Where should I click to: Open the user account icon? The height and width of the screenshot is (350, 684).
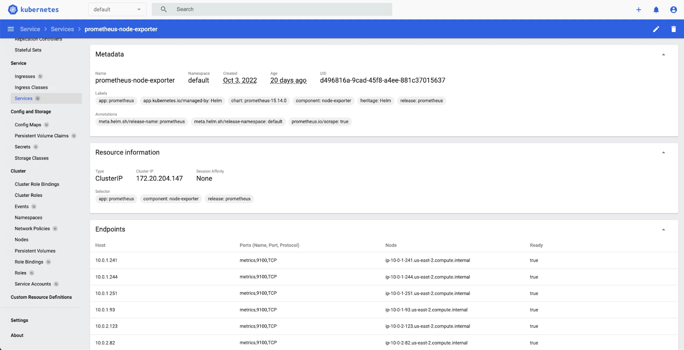pos(674,9)
